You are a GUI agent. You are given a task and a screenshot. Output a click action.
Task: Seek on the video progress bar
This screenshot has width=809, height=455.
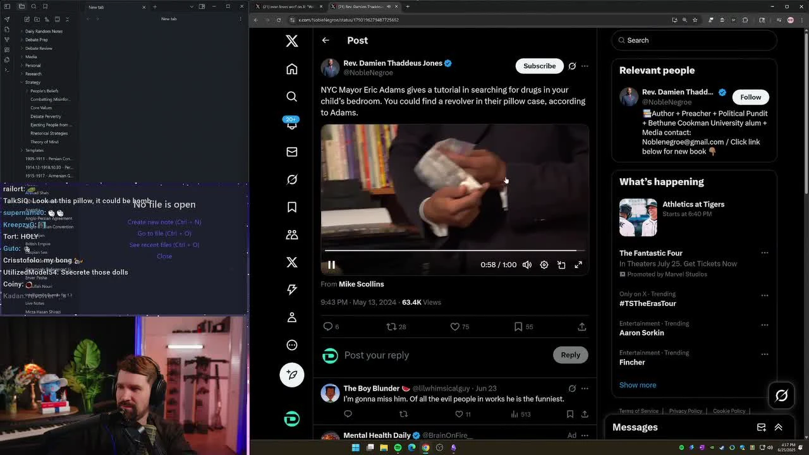(x=454, y=250)
